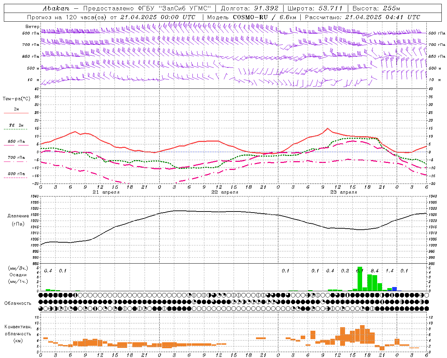Click the tallest orange convective cloud bar
This screenshot has width=447, height=358.
pos(362,334)
